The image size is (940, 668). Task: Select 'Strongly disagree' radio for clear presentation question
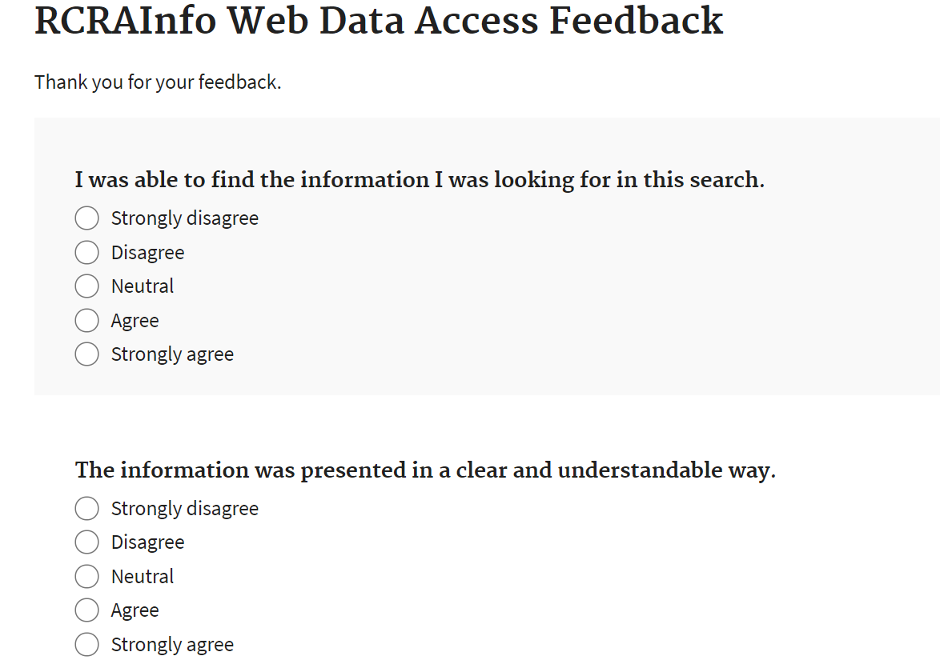tap(86, 508)
